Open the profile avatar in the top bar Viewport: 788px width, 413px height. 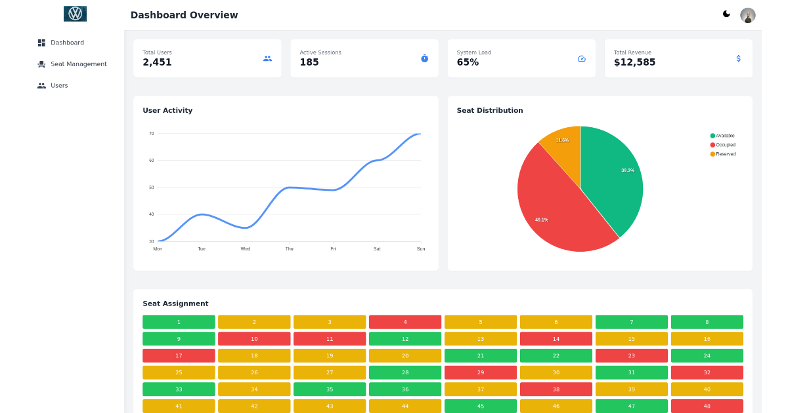[747, 14]
